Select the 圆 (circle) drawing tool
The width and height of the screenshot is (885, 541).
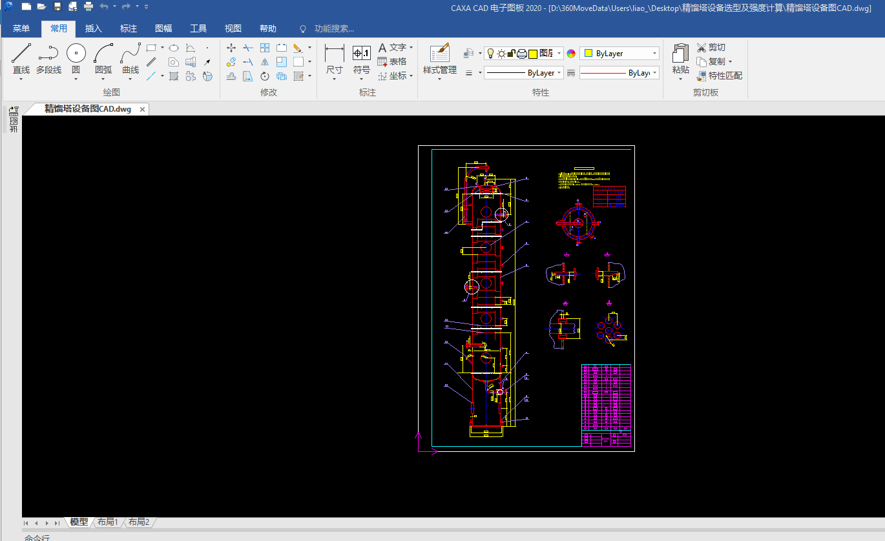click(x=76, y=54)
